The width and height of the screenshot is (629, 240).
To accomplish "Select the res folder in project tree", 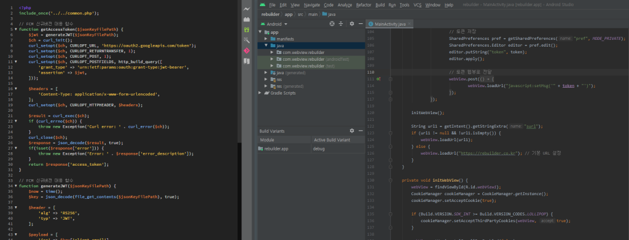I will pos(279,79).
